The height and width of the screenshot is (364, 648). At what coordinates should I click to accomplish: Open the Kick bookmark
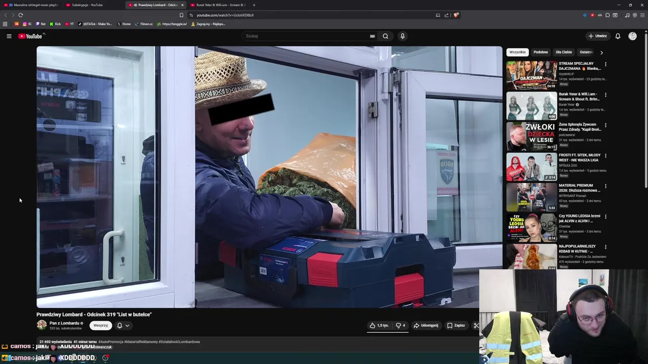pyautogui.click(x=55, y=24)
